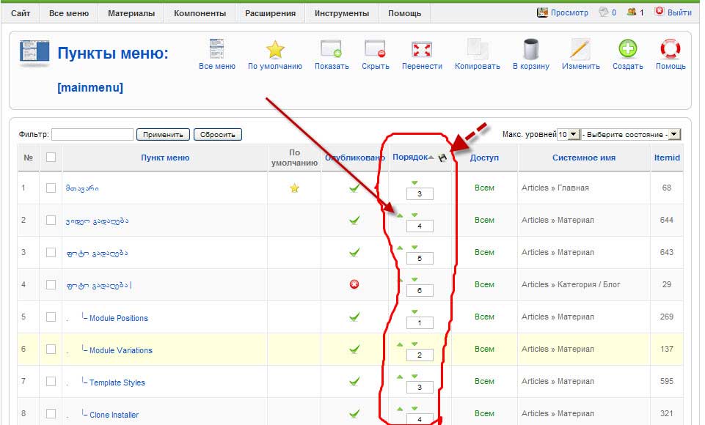Click into the Фильтр text field
This screenshot has width=705, height=425.
(x=92, y=134)
